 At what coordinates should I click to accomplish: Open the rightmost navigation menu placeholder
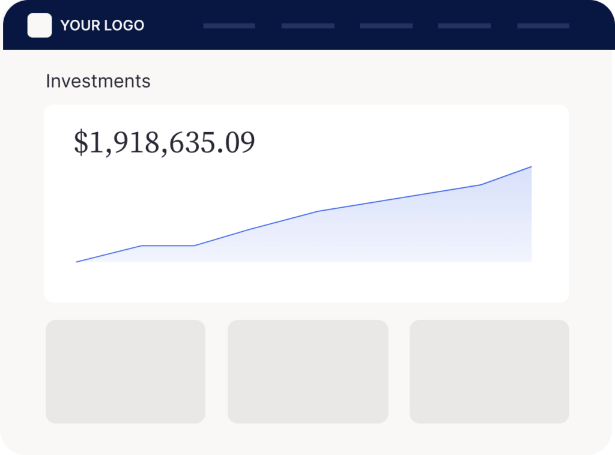543,26
